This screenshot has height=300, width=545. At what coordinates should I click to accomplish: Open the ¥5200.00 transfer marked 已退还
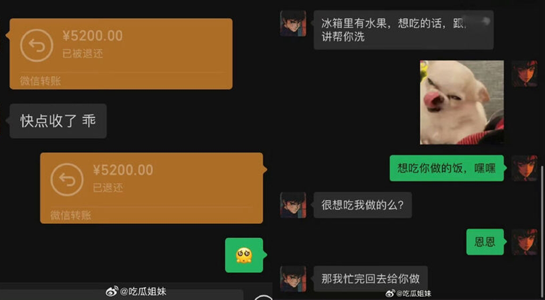[152, 188]
